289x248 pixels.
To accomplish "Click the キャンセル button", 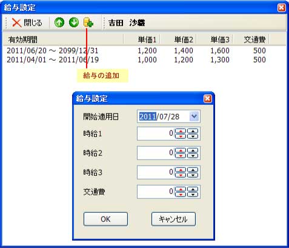I will click(173, 219).
